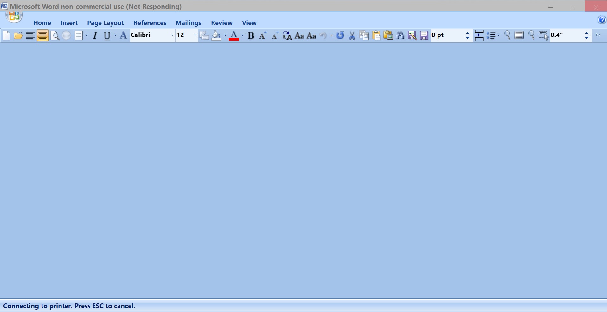Click the Select Objects cursor icon

point(543,35)
